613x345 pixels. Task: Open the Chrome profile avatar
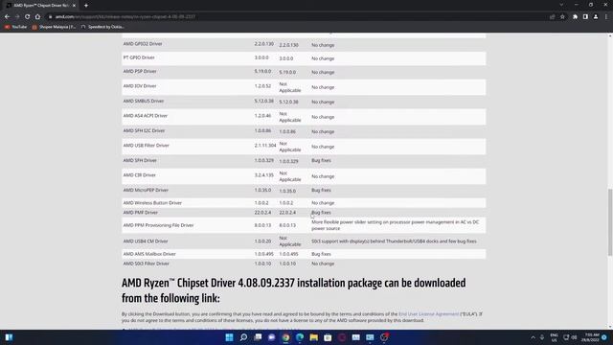pos(596,17)
